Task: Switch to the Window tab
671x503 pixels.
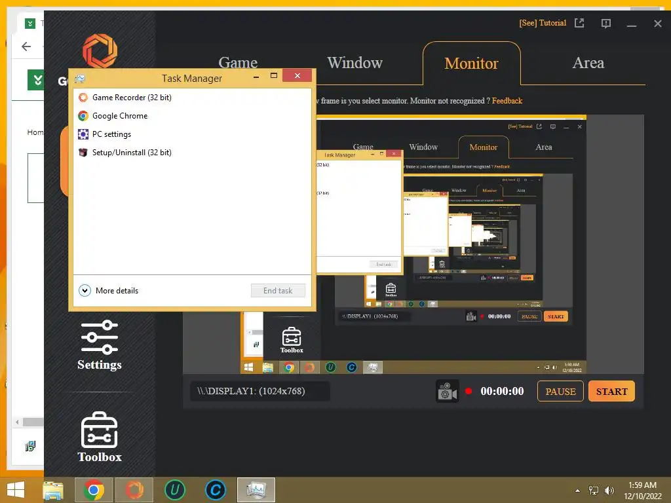Action: 355,63
